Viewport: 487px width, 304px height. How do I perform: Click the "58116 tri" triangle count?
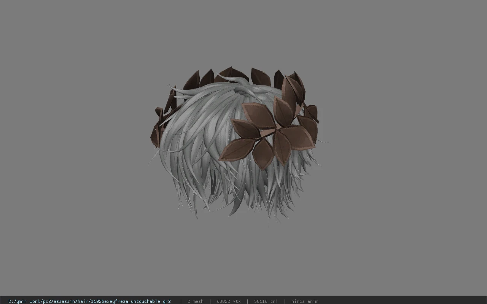pos(266,301)
